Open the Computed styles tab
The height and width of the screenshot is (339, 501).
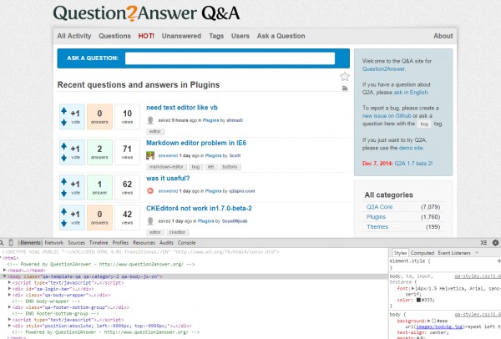(423, 252)
